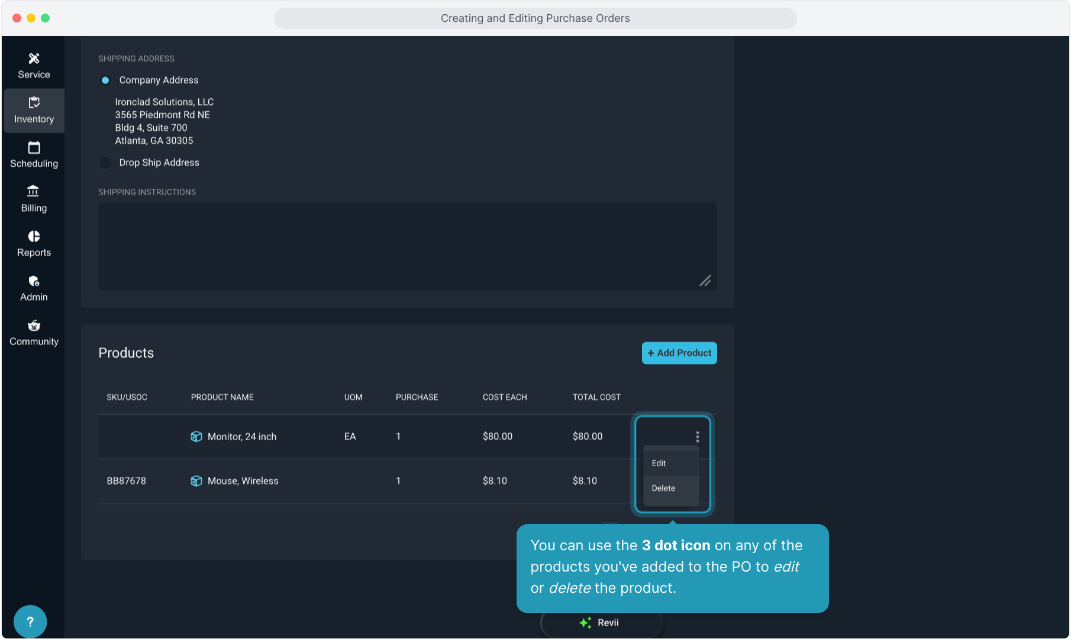Open the Revii assistant button
This screenshot has height=639, width=1071.
coord(601,623)
